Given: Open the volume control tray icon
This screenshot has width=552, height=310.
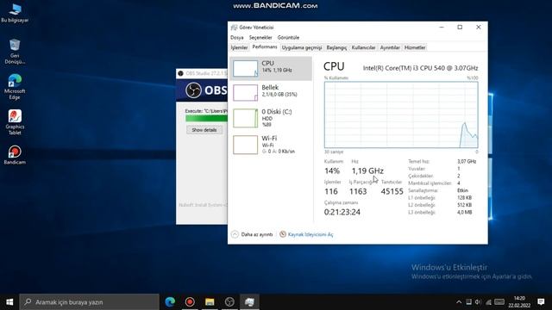Looking at the screenshot, I should pyautogui.click(x=478, y=302).
